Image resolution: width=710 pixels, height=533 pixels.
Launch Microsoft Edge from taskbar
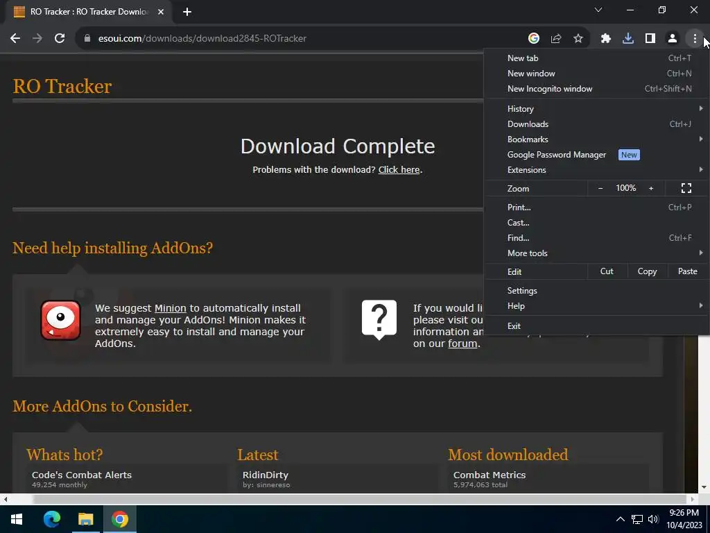(x=51, y=519)
